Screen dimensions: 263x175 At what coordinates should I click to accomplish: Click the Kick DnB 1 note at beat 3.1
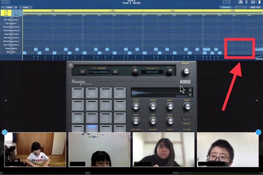coord(145,53)
